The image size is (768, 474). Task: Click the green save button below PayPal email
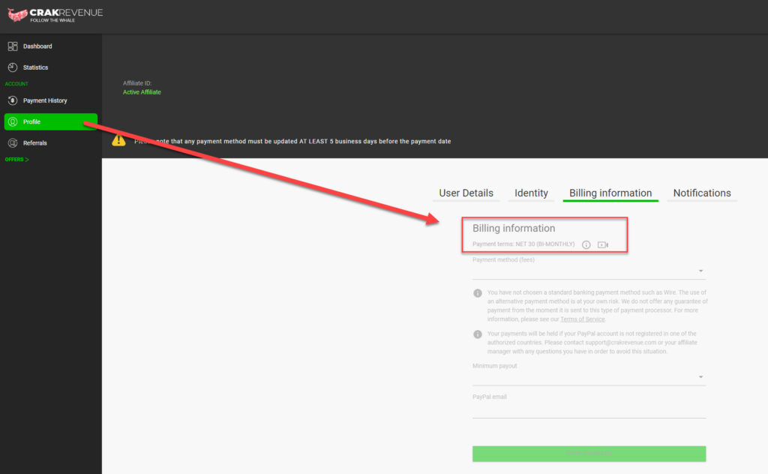588,454
